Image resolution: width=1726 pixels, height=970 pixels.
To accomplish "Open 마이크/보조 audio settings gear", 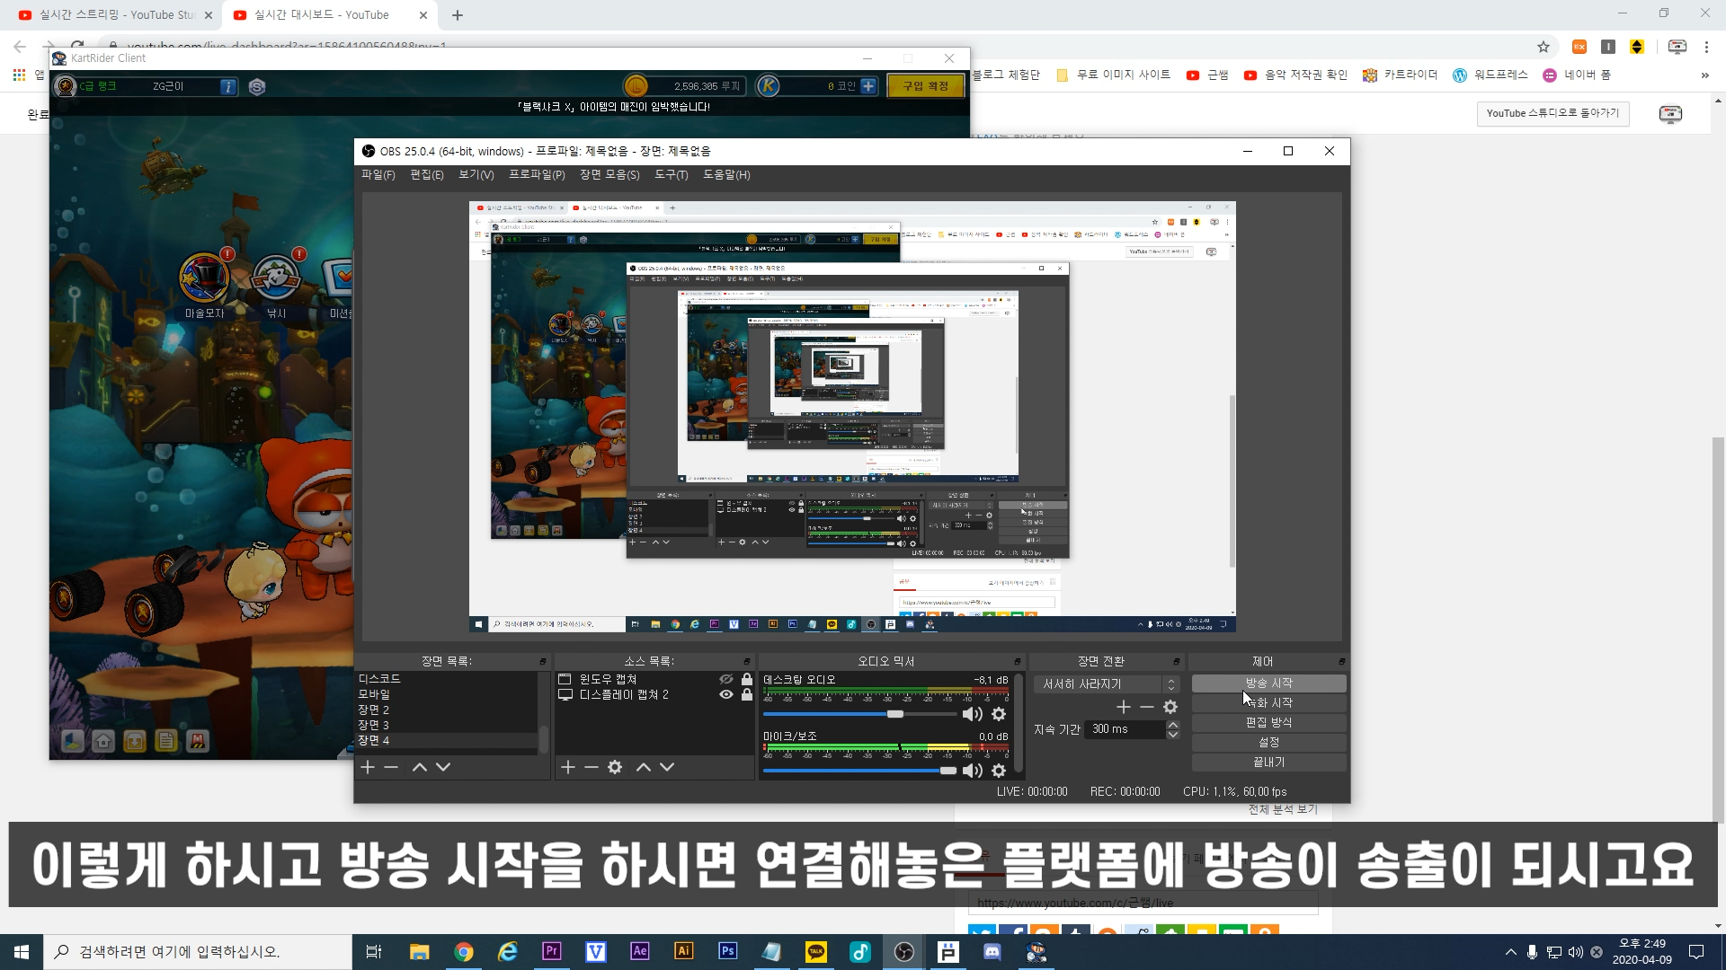I will click(999, 771).
